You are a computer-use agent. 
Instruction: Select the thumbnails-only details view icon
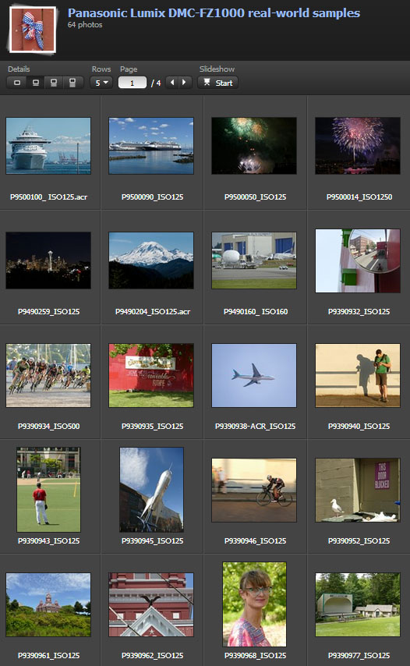pos(17,83)
